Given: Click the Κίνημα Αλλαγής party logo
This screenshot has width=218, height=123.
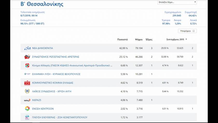Looking at the screenshot, I should 27,65.
